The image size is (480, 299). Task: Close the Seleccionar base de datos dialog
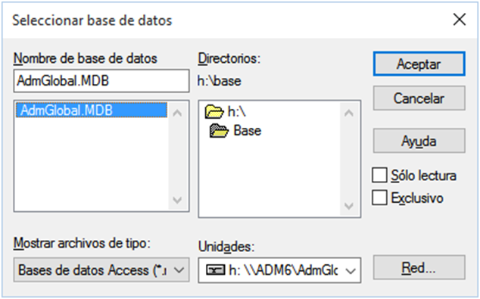(x=460, y=20)
